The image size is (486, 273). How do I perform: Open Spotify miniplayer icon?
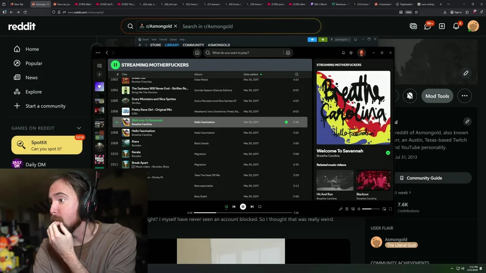coord(384,209)
